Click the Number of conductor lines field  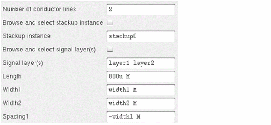coord(141,9)
